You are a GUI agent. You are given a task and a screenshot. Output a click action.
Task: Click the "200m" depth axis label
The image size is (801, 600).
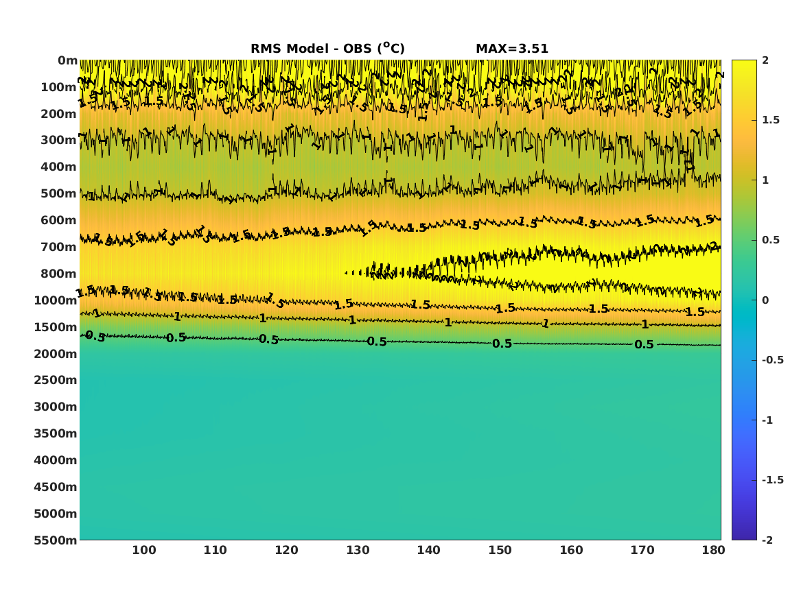click(x=59, y=114)
